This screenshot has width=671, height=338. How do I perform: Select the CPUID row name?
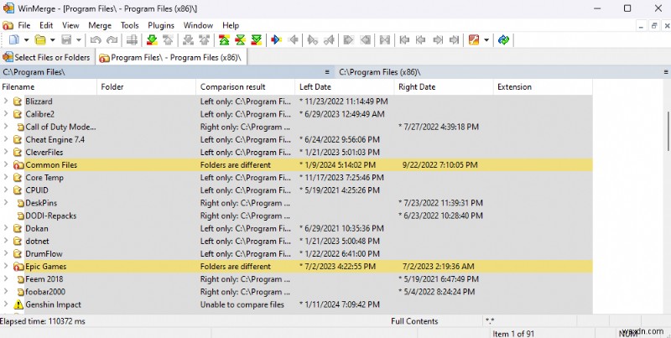pyautogui.click(x=37, y=190)
